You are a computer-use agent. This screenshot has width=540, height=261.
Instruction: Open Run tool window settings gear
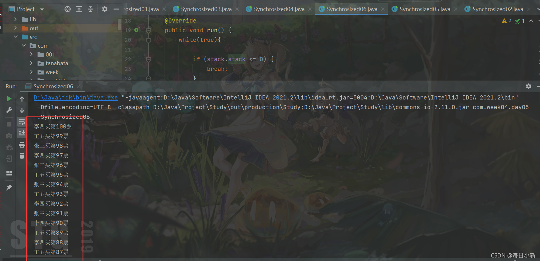(x=529, y=86)
